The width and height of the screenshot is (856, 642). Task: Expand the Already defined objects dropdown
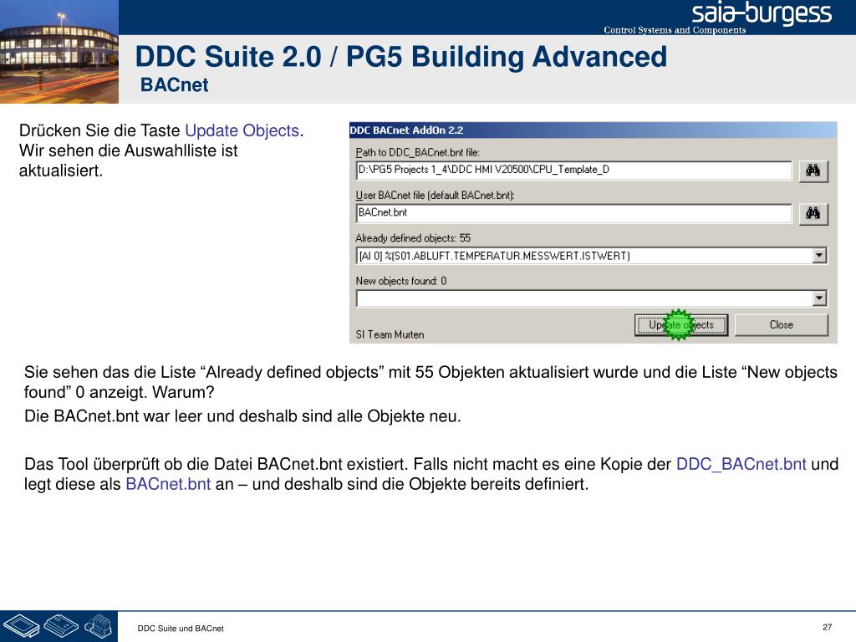(819, 256)
